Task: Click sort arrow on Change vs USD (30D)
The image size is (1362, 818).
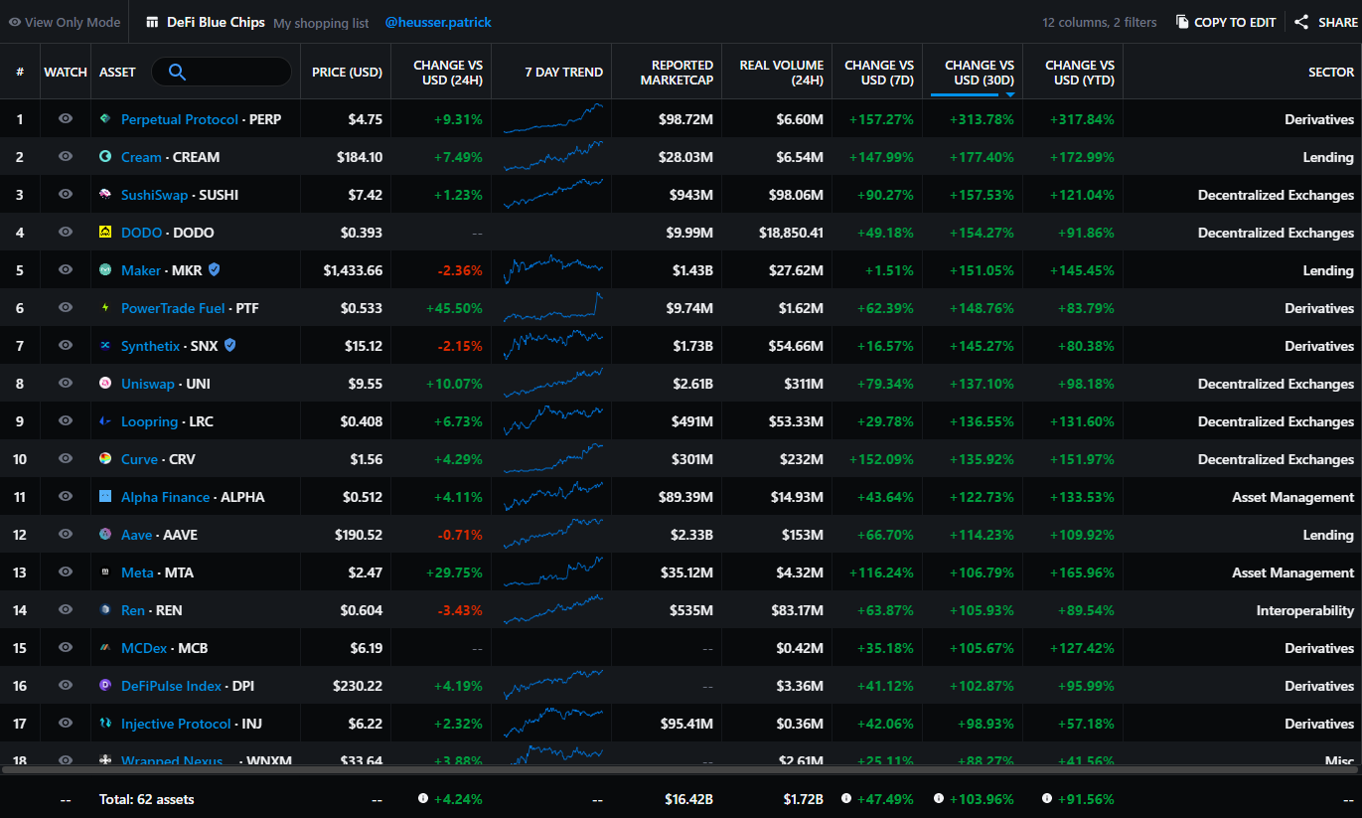Action: tap(1010, 94)
